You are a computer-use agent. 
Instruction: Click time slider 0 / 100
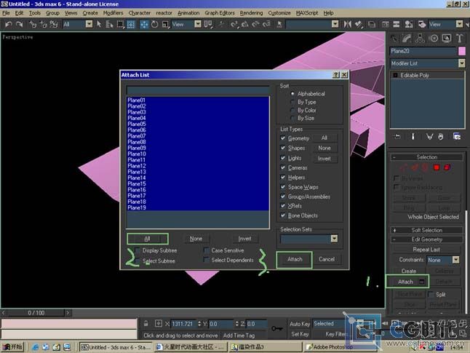coord(36,313)
